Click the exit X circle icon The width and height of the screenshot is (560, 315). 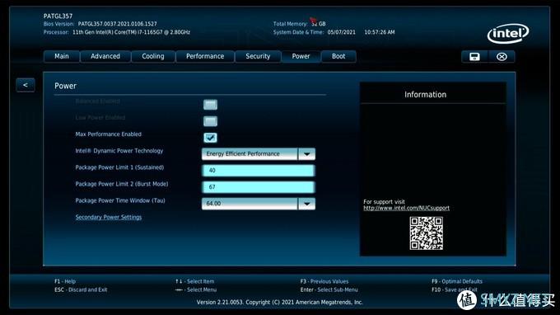502,57
